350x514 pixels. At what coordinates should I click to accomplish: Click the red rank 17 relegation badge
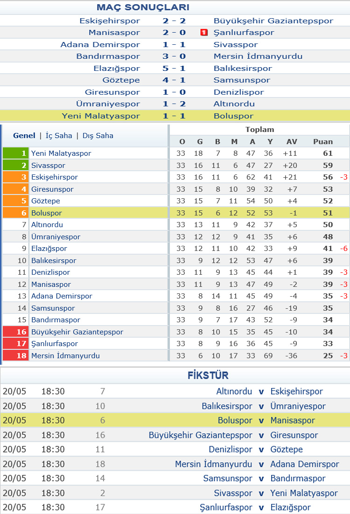pos(15,344)
